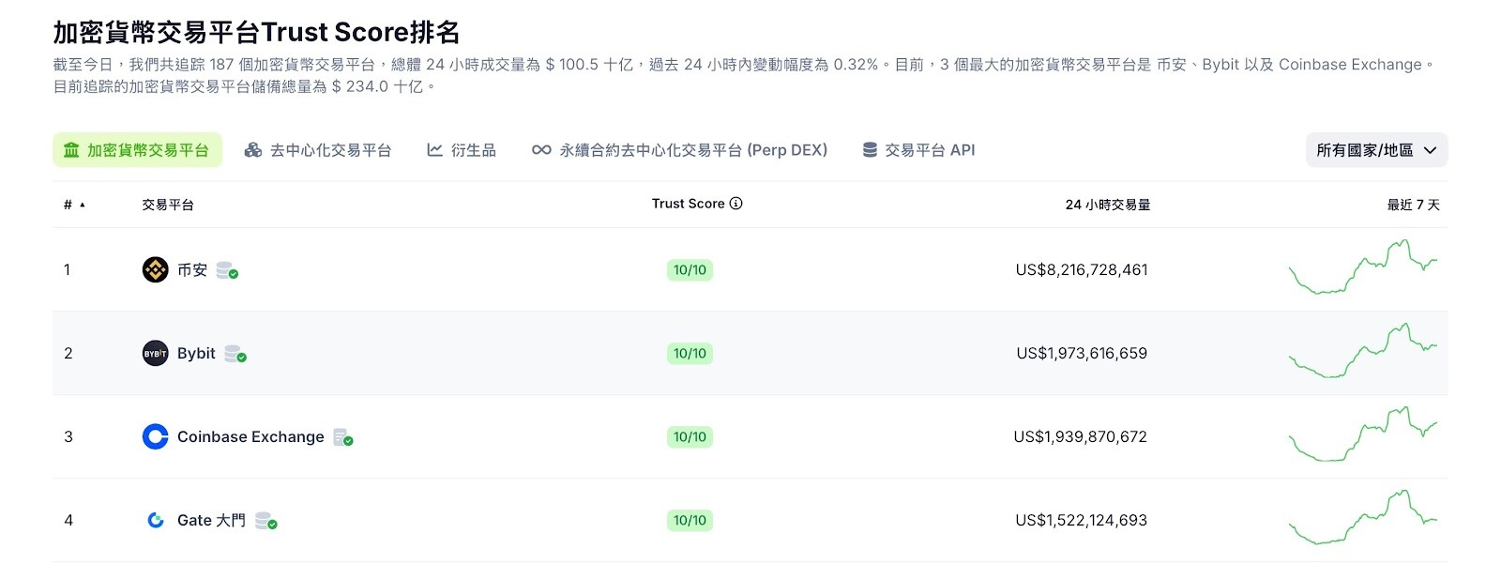
Task: Click the Trust Score info icon
Action: pos(736,204)
